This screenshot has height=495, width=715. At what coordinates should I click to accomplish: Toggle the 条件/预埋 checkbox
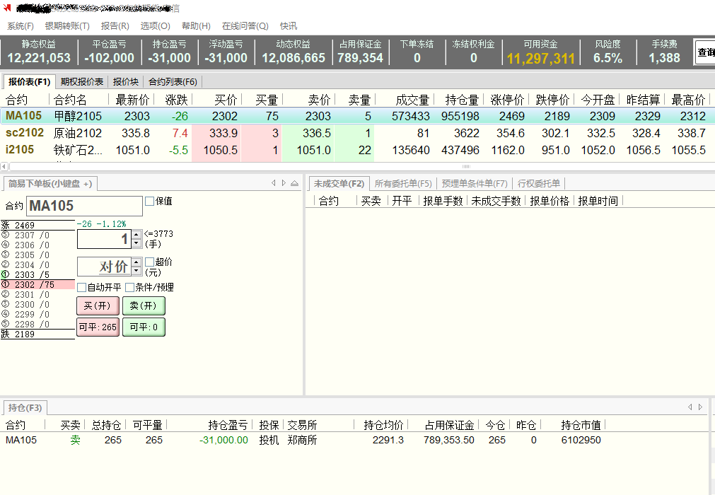[130, 288]
